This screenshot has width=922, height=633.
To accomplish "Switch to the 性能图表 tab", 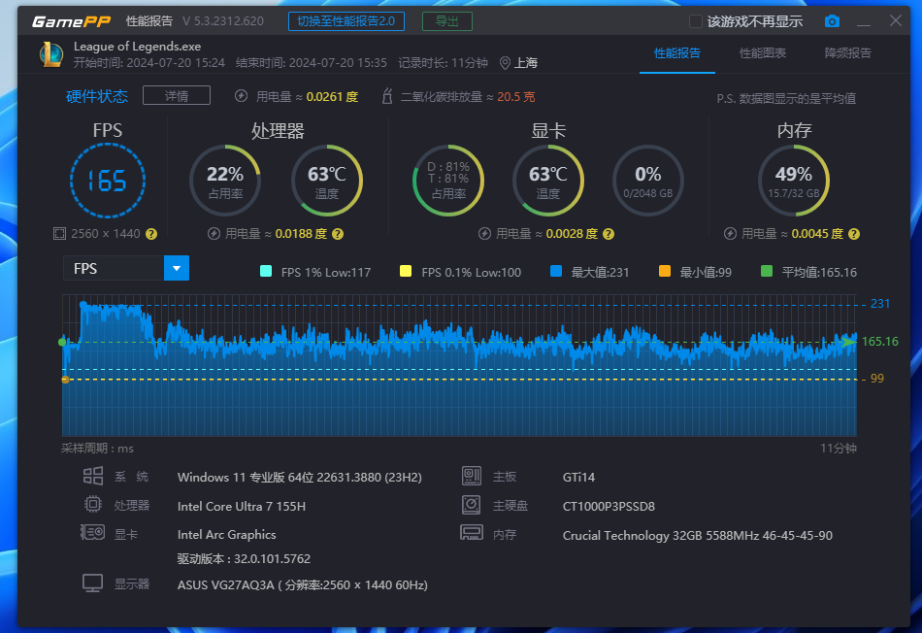I will [762, 53].
